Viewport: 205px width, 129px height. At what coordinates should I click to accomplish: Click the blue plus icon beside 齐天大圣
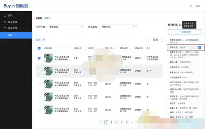(200, 47)
